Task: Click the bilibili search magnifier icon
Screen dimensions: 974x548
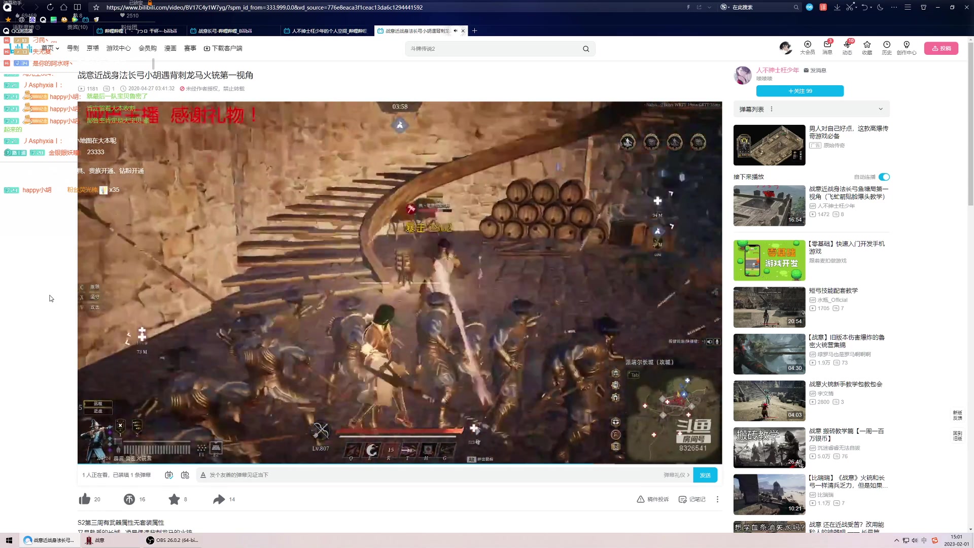Action: coord(586,49)
